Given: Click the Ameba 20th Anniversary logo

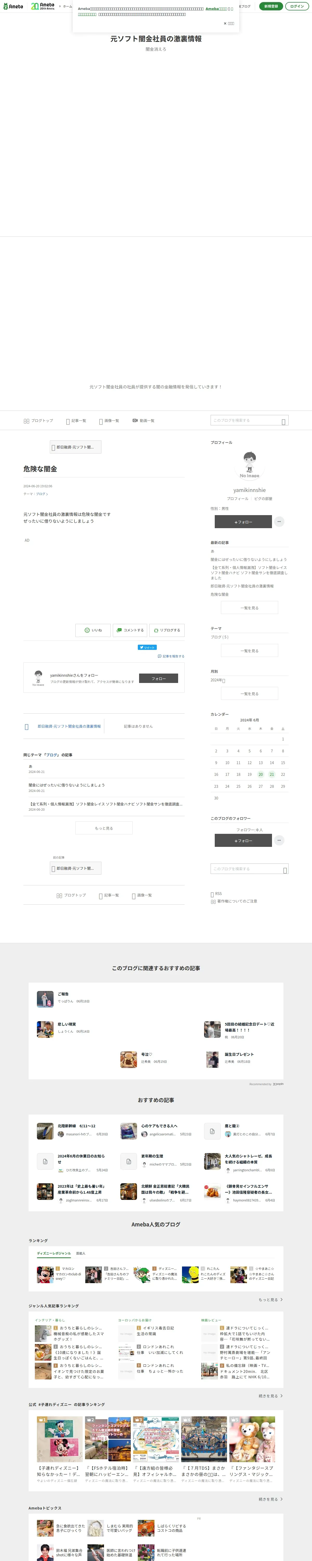Looking at the screenshot, I should pos(42,6).
